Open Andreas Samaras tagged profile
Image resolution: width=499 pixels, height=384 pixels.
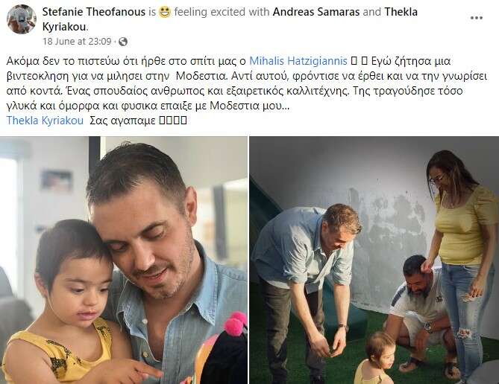point(316,12)
